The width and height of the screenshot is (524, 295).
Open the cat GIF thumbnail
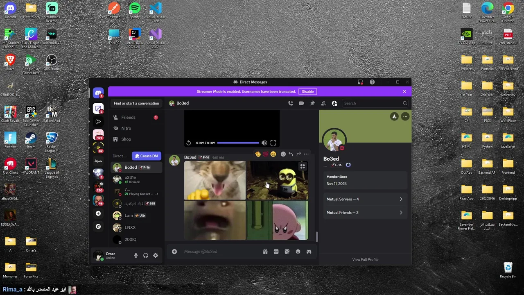point(215,180)
